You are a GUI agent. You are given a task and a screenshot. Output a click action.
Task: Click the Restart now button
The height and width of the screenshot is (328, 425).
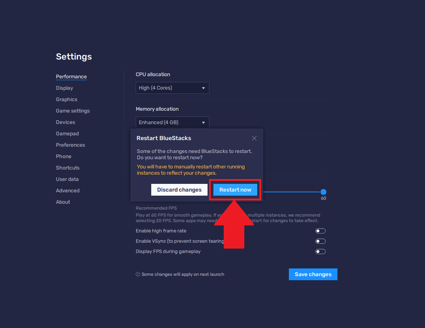click(235, 190)
